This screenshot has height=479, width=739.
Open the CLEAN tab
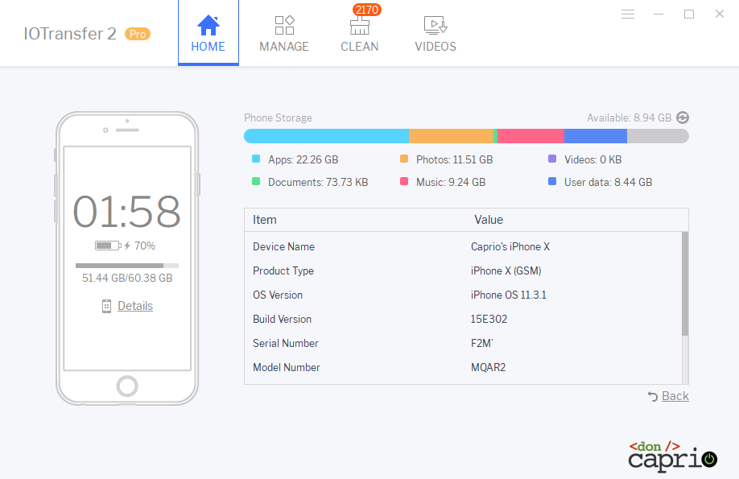click(x=360, y=33)
